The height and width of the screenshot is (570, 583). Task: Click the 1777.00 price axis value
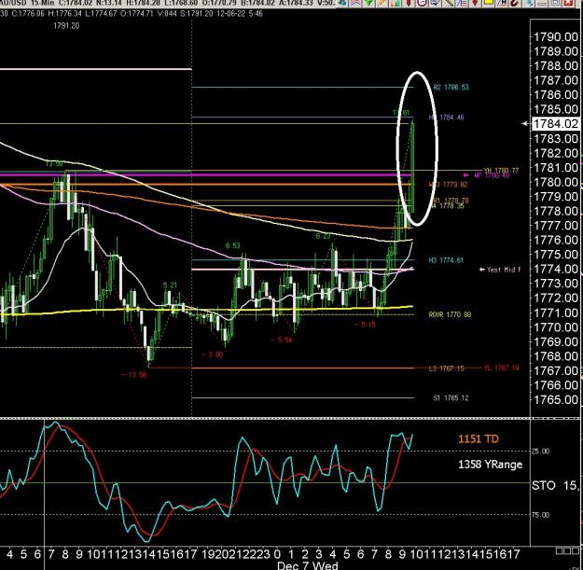pos(556,226)
